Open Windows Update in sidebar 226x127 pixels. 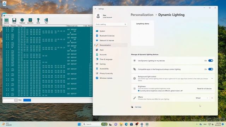coord(111,78)
